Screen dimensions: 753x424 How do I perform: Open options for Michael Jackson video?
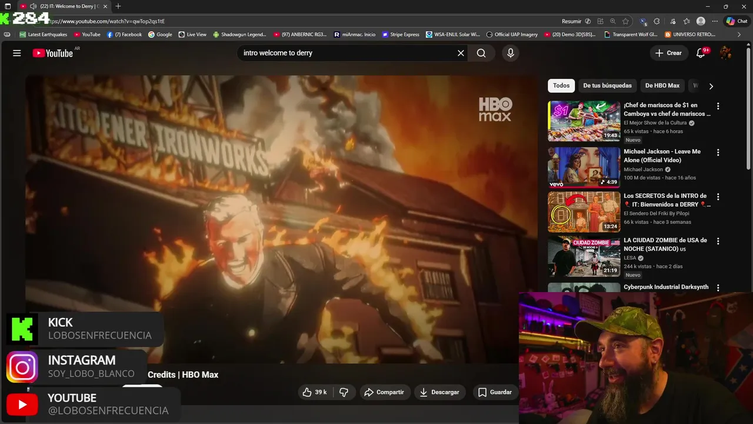click(x=718, y=153)
